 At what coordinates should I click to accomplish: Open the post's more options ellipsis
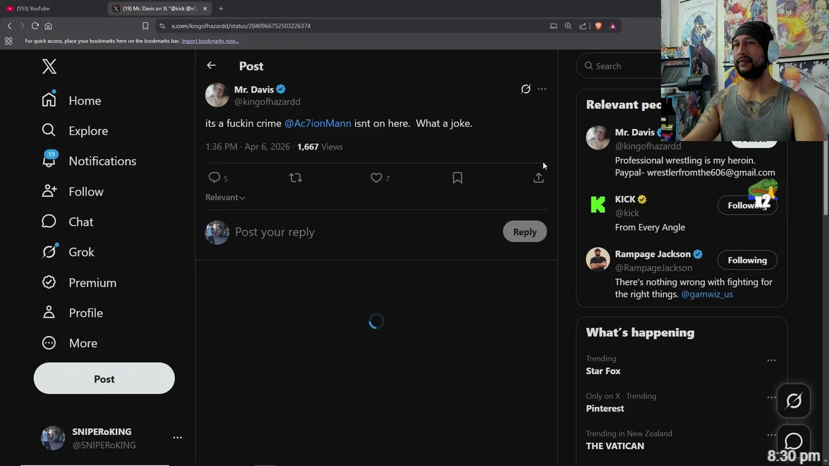(542, 89)
